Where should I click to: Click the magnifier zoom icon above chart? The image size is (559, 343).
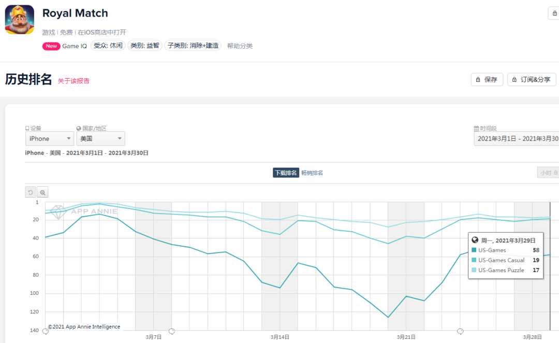click(x=42, y=192)
